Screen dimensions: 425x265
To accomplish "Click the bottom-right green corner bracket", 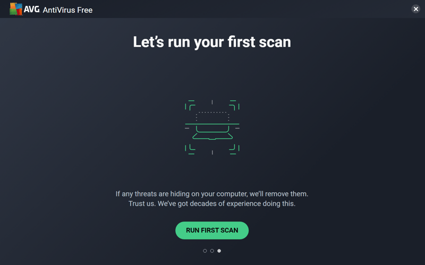I will coord(234,149).
